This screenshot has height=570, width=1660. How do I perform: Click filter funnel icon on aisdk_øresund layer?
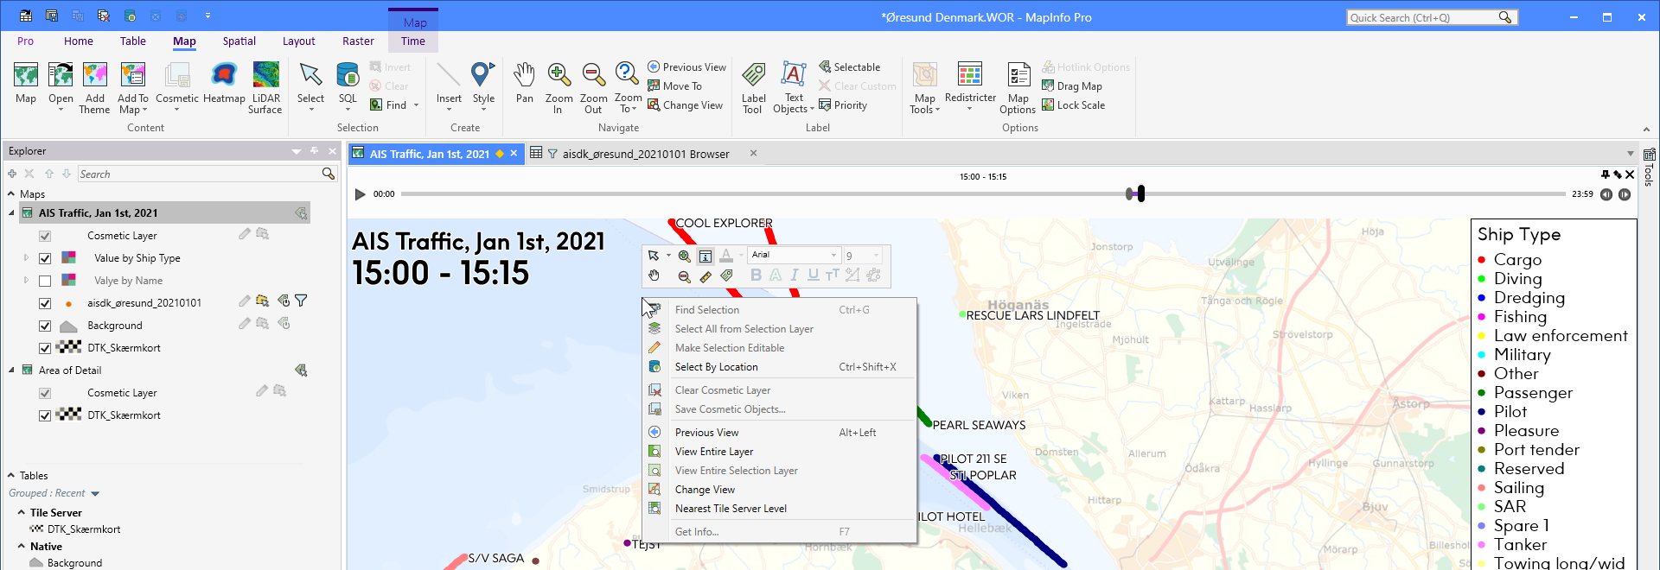[301, 301]
